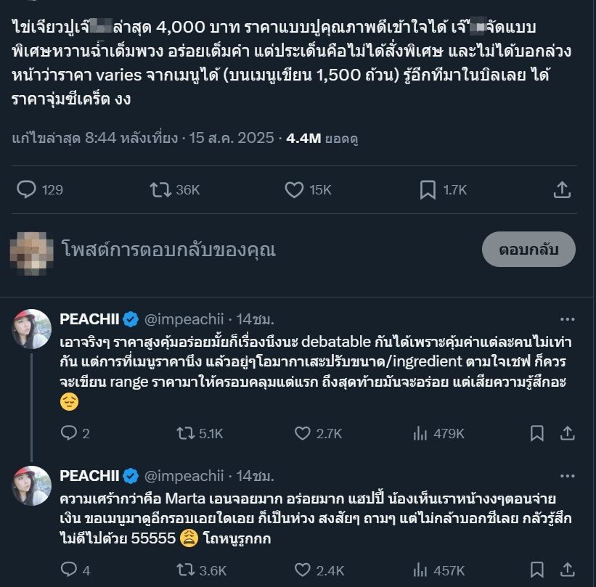Click the ตอบกลับ reply button

click(528, 250)
